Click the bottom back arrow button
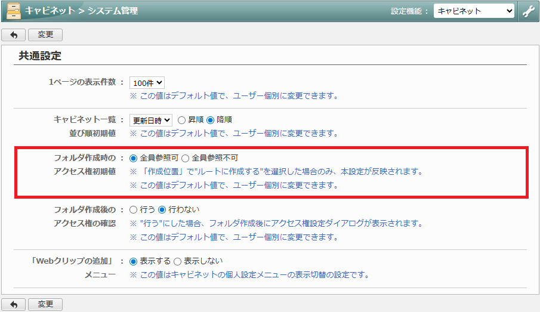This screenshot has height=312, width=540. (14, 304)
